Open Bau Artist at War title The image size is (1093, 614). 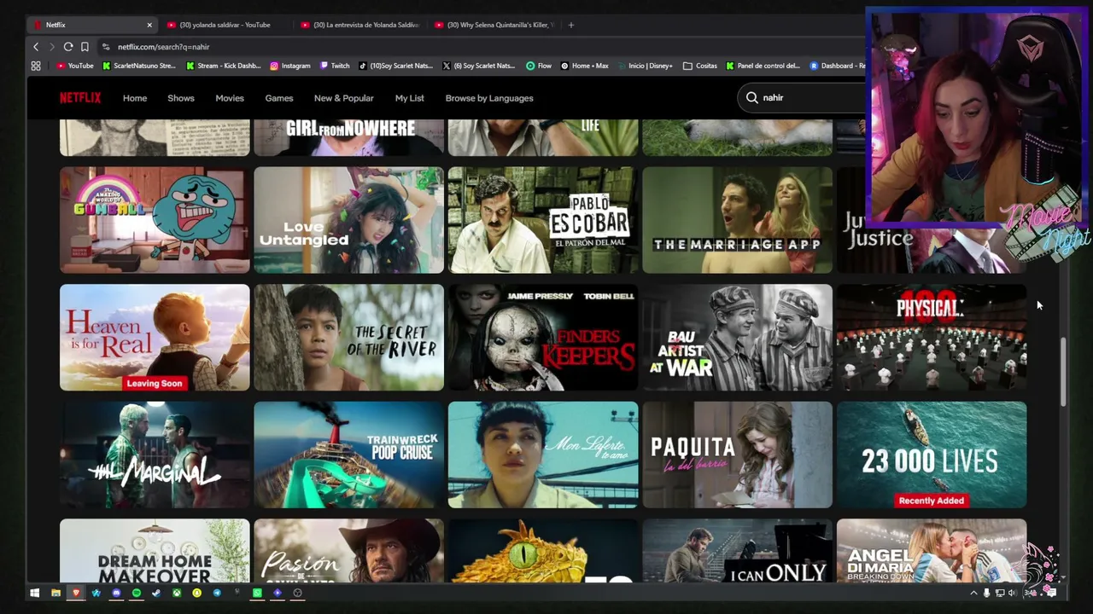[x=737, y=338]
